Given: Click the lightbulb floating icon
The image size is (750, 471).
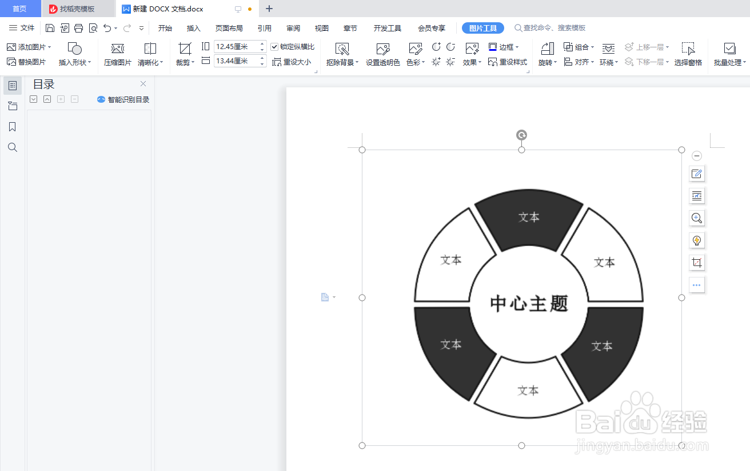Looking at the screenshot, I should coord(697,240).
